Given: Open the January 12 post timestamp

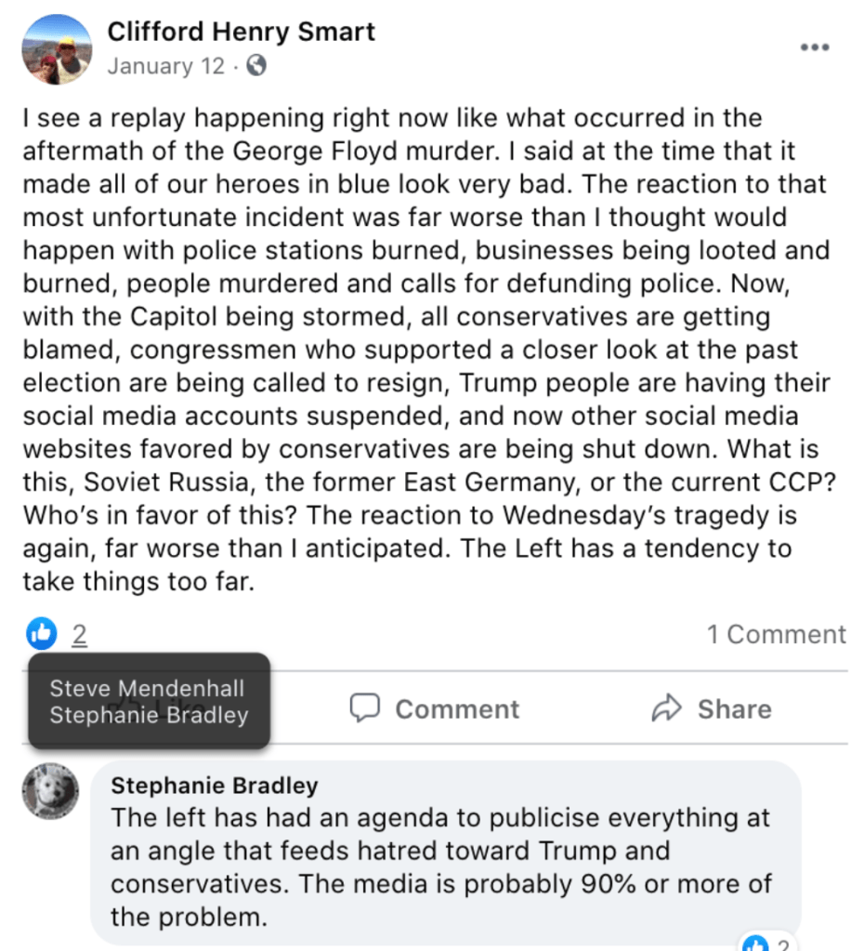Looking at the screenshot, I should point(166,66).
